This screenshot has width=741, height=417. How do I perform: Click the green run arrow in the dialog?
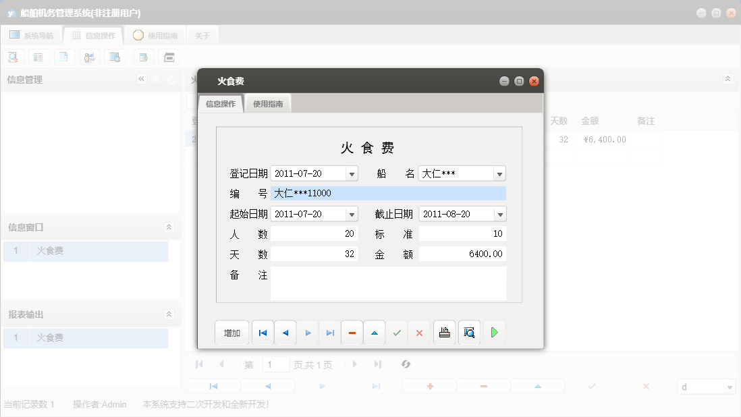[494, 332]
